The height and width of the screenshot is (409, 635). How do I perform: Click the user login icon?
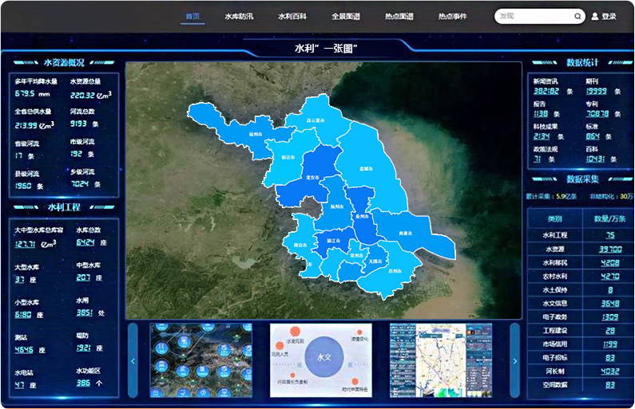pyautogui.click(x=594, y=16)
